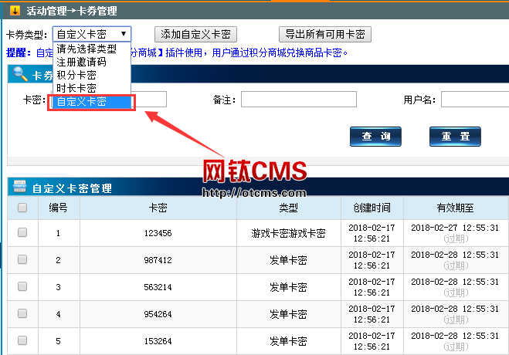Click the 重置 button
Image resolution: width=509 pixels, height=355 pixels.
click(x=455, y=137)
